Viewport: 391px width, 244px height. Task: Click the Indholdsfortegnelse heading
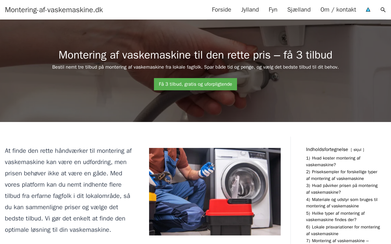(x=327, y=149)
